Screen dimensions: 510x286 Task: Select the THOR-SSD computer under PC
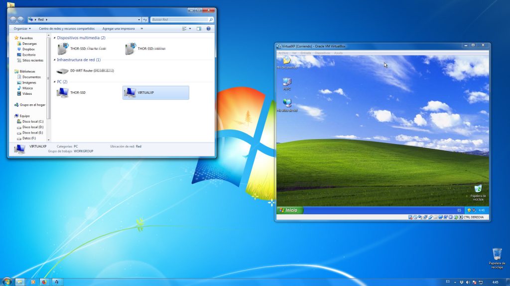point(72,93)
